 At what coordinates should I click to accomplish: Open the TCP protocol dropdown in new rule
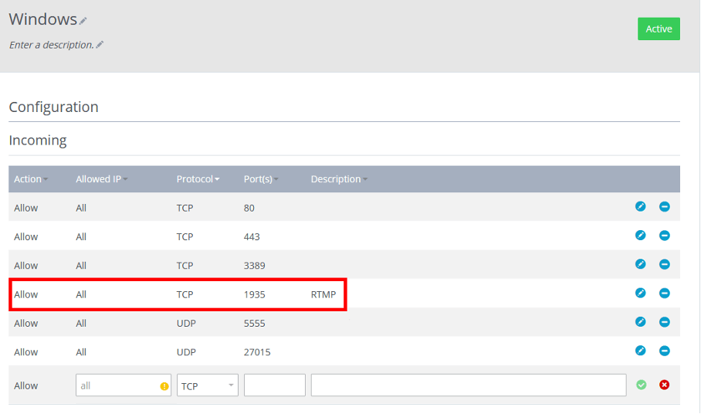[x=208, y=385]
